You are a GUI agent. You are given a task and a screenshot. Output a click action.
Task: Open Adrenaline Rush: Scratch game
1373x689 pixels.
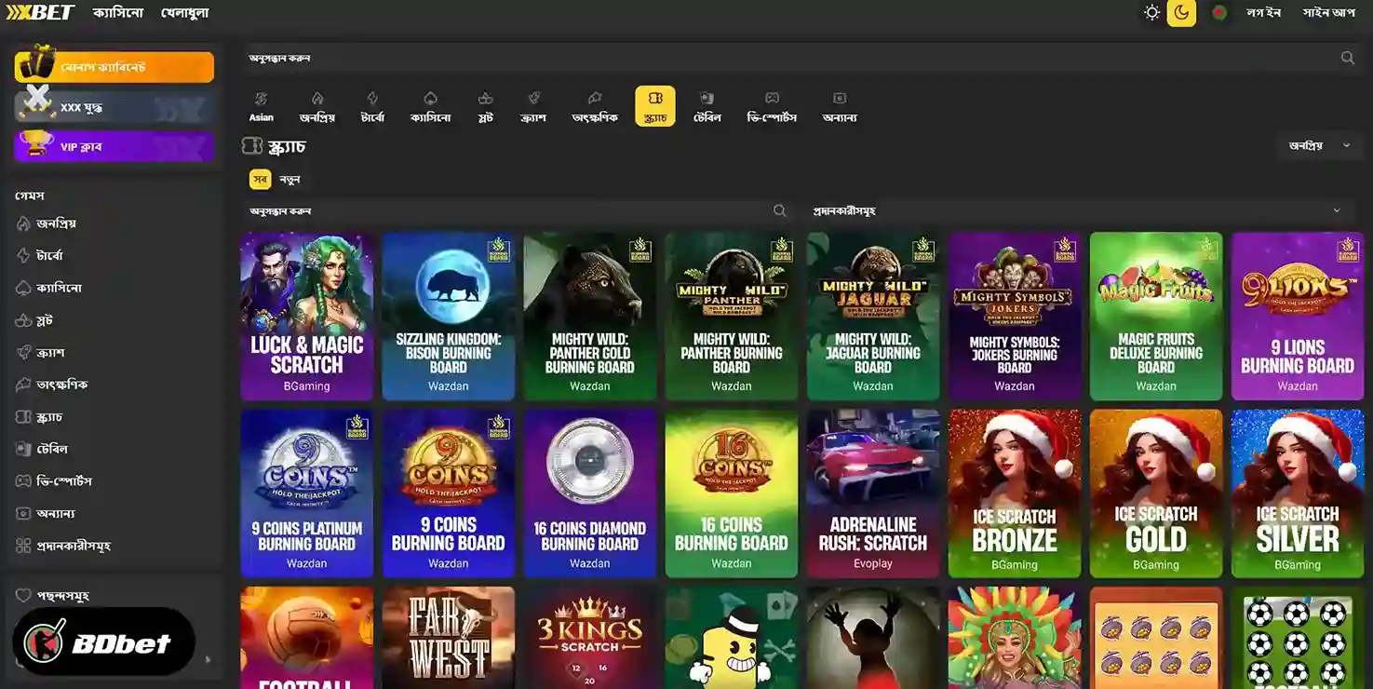(872, 493)
